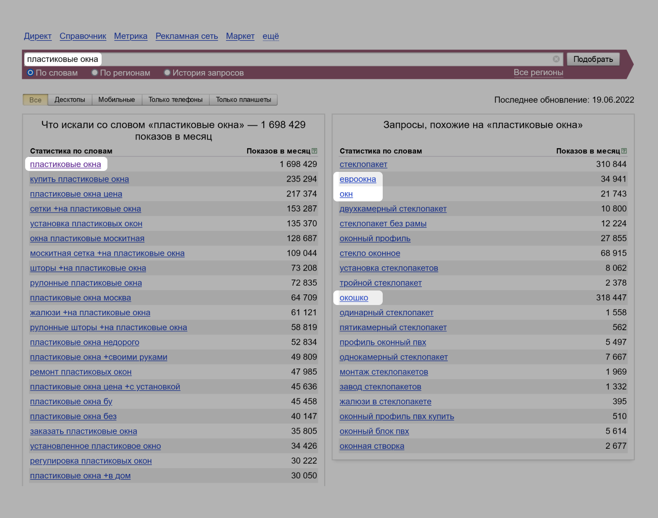Open the «Рекламная сеть» link

[x=187, y=36]
